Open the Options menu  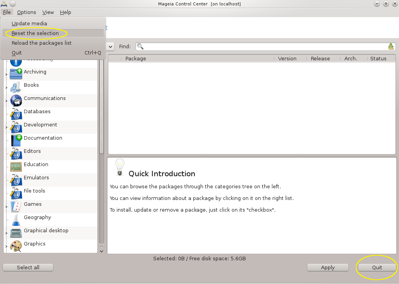(26, 12)
